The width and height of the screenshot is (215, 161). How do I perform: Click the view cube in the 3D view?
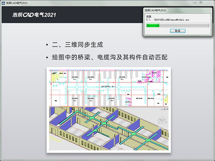pos(162,120)
